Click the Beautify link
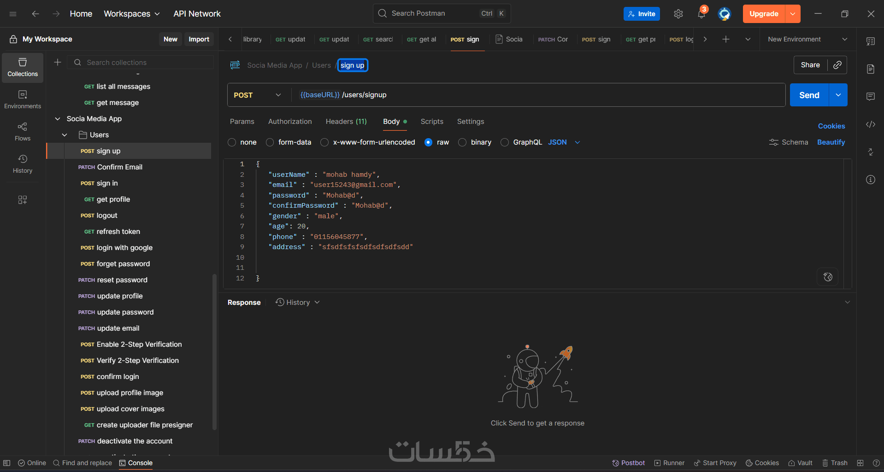The width and height of the screenshot is (884, 472). point(831,142)
